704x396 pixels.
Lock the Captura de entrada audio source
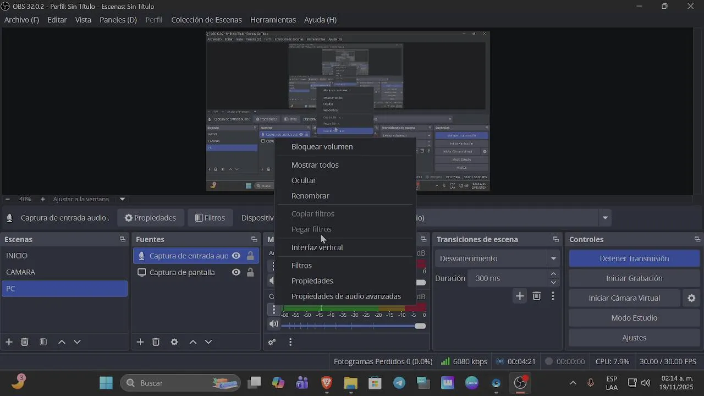click(250, 256)
